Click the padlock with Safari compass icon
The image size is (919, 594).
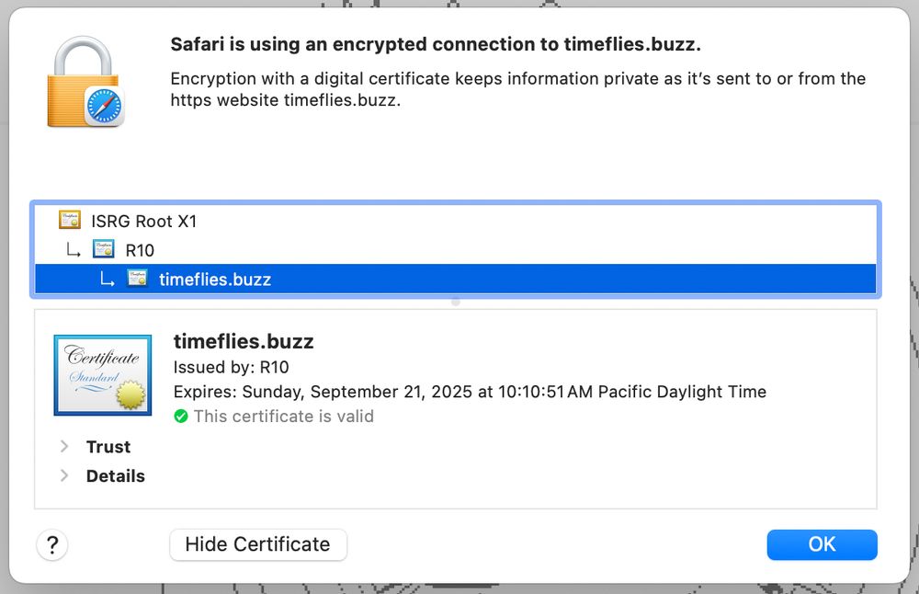[85, 82]
